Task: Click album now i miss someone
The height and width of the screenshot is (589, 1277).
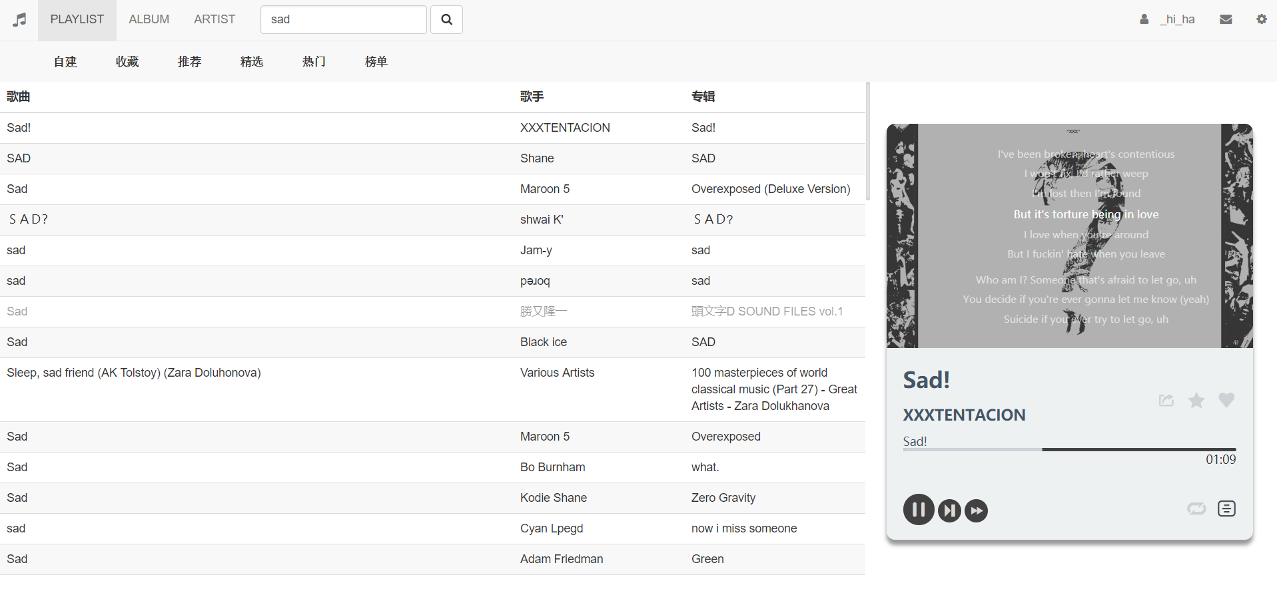Action: click(744, 528)
